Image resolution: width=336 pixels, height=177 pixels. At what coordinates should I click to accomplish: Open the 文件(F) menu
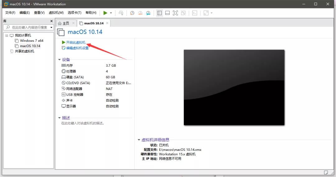tap(10, 13)
